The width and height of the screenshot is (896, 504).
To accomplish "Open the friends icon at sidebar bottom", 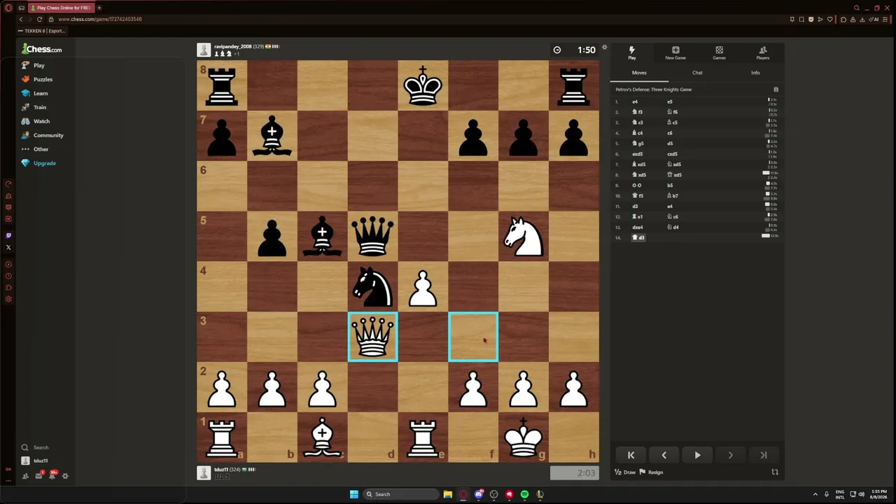I will (x=26, y=476).
